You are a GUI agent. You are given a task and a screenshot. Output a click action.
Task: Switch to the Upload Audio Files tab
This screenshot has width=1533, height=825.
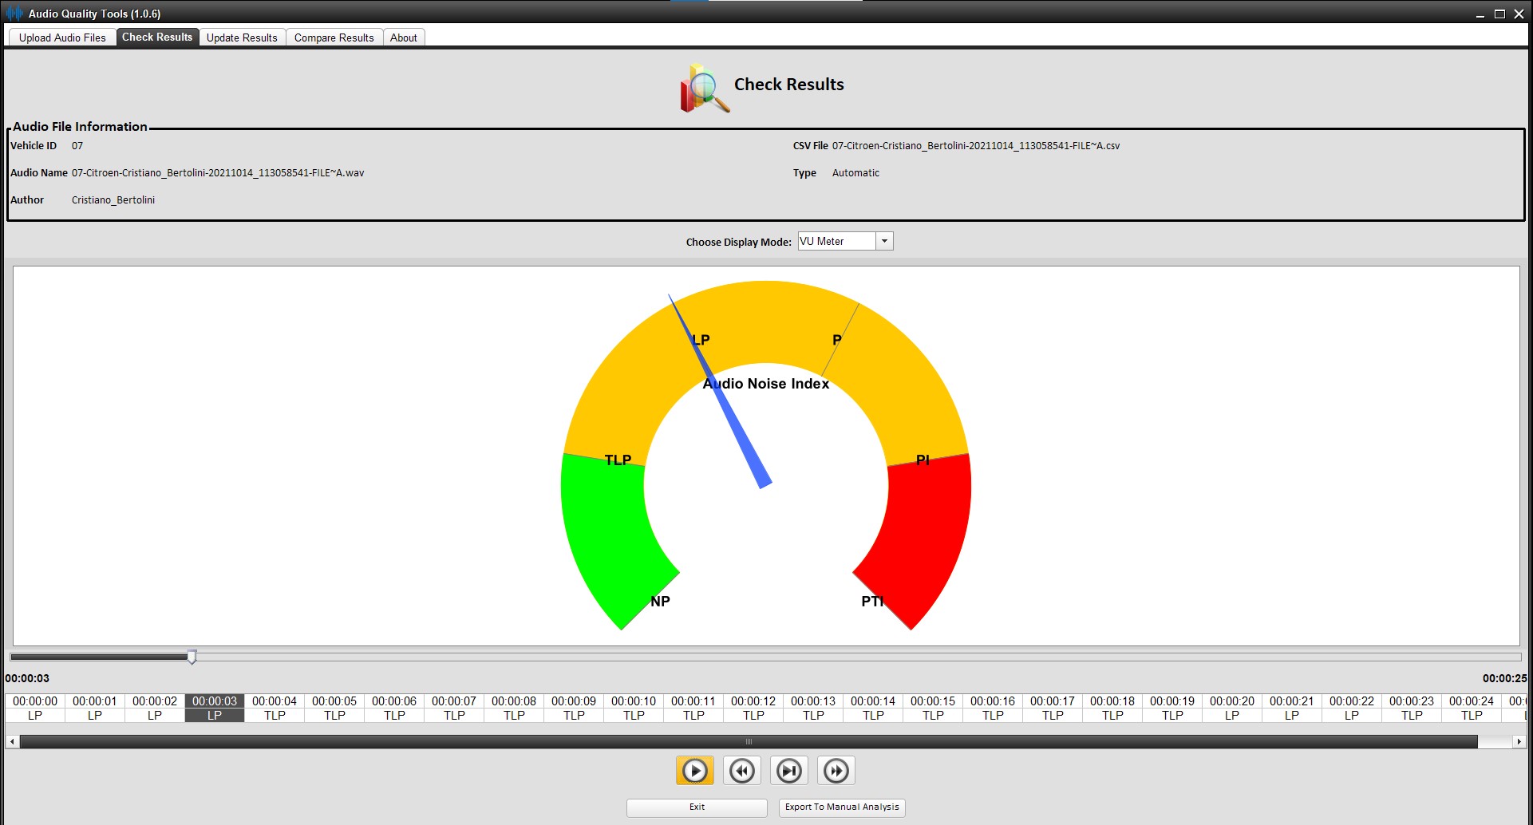pos(62,37)
